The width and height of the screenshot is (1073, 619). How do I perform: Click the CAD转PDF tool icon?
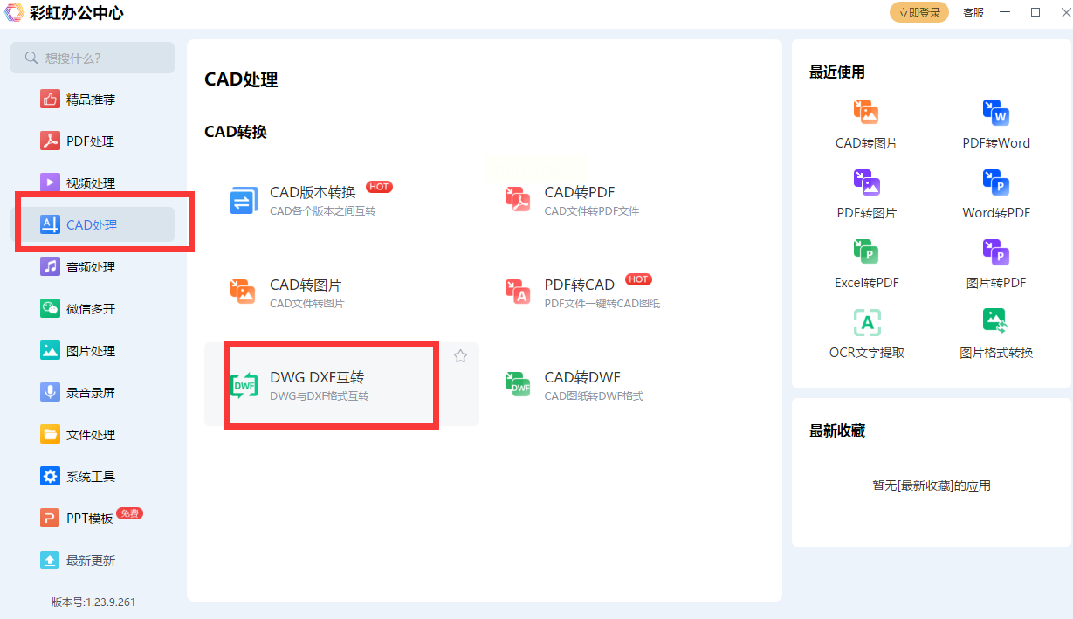tap(518, 200)
